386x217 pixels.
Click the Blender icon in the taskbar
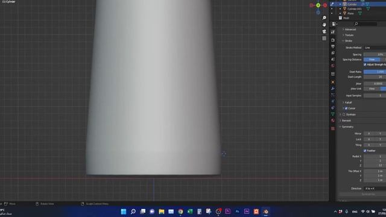click(x=265, y=212)
